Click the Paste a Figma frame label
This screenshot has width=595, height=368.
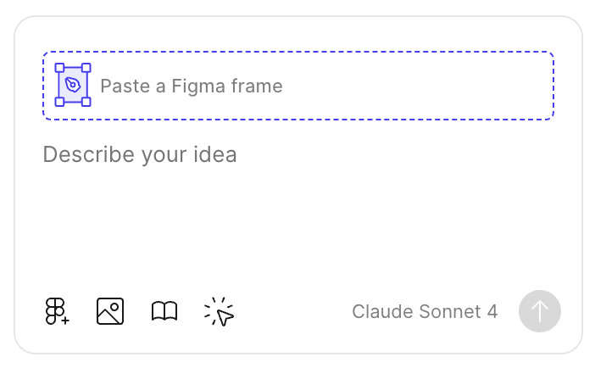point(192,86)
